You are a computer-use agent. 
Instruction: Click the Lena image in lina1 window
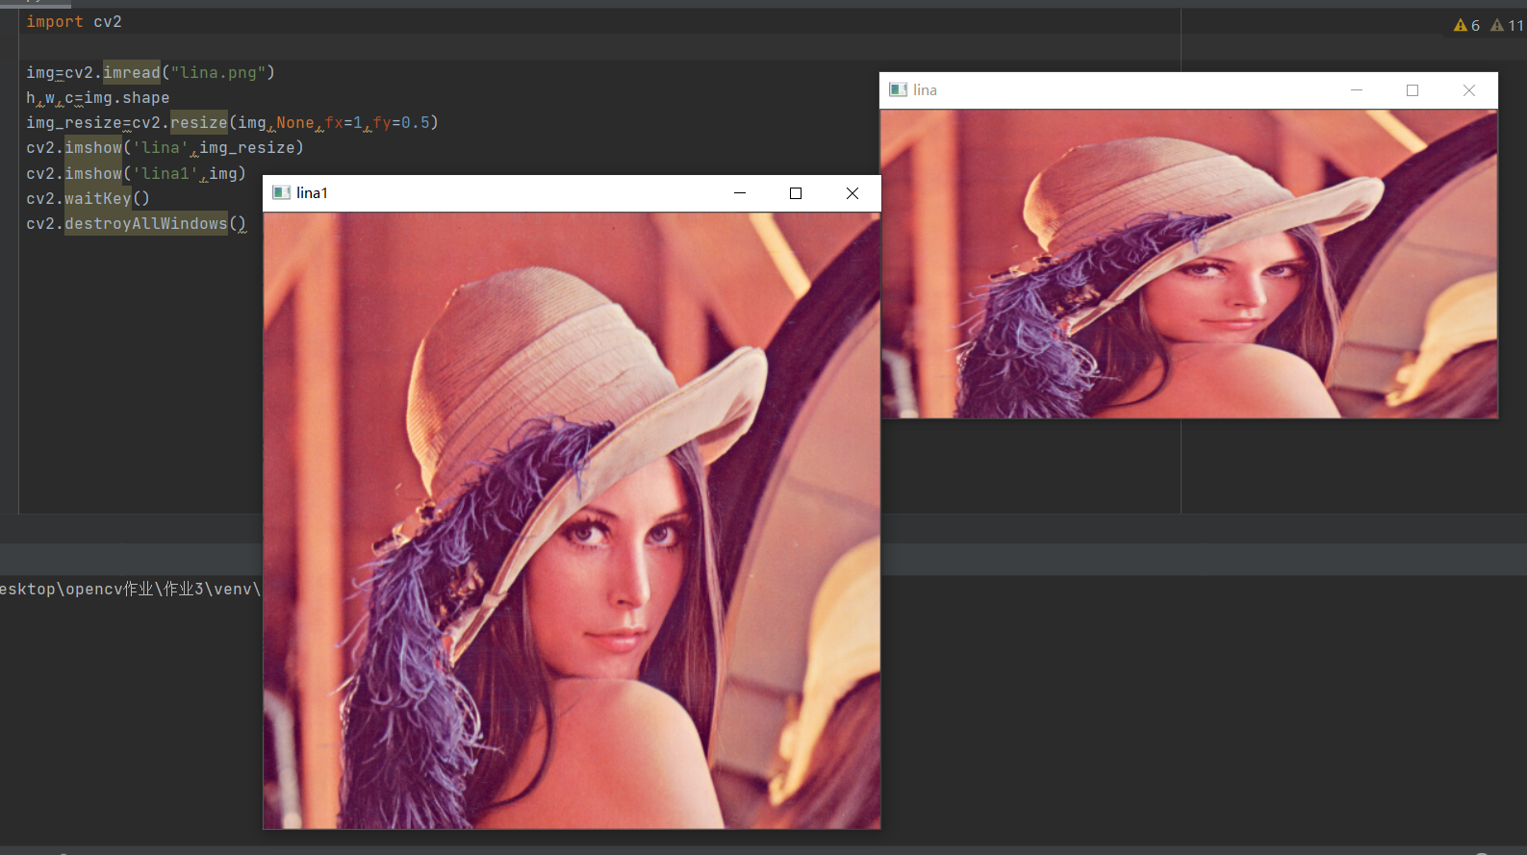coord(572,520)
